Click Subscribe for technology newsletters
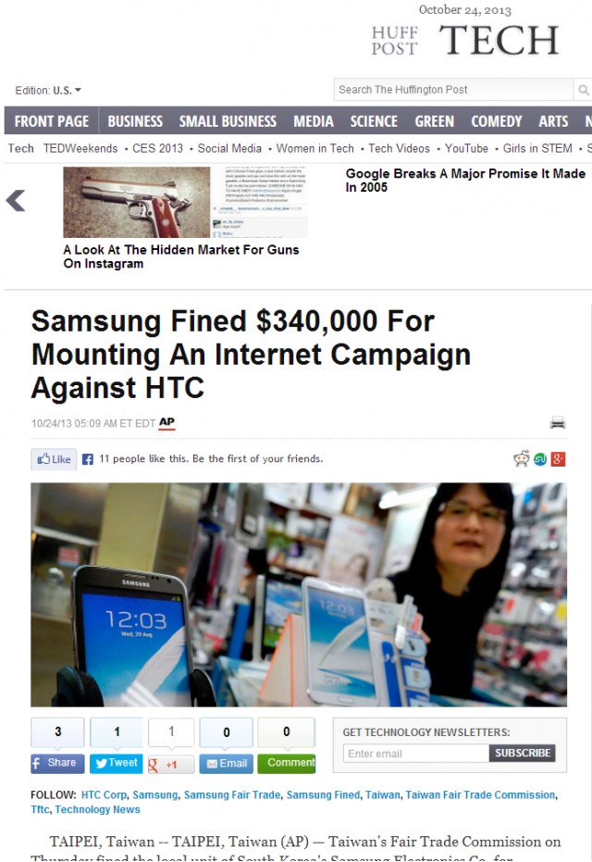 click(523, 753)
